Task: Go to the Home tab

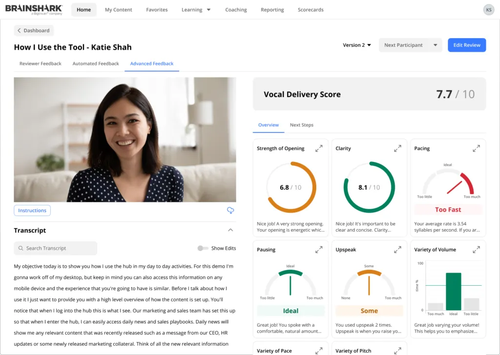Action: 83,10
